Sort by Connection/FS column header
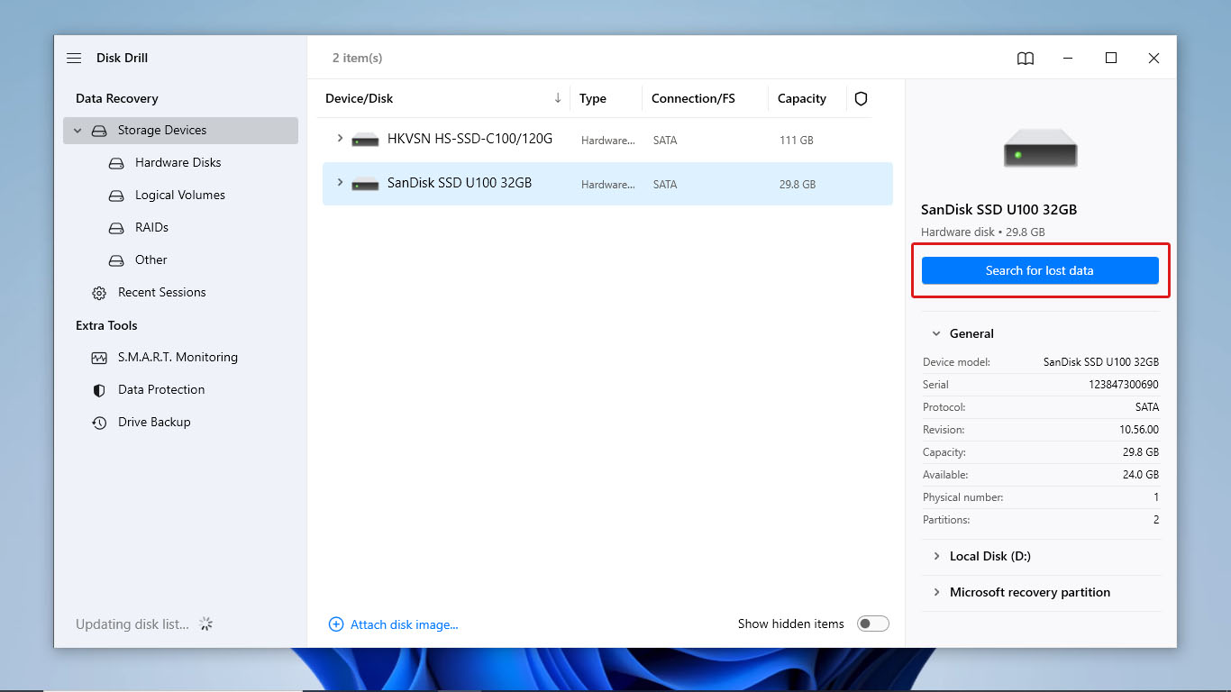The image size is (1231, 692). pyautogui.click(x=693, y=99)
